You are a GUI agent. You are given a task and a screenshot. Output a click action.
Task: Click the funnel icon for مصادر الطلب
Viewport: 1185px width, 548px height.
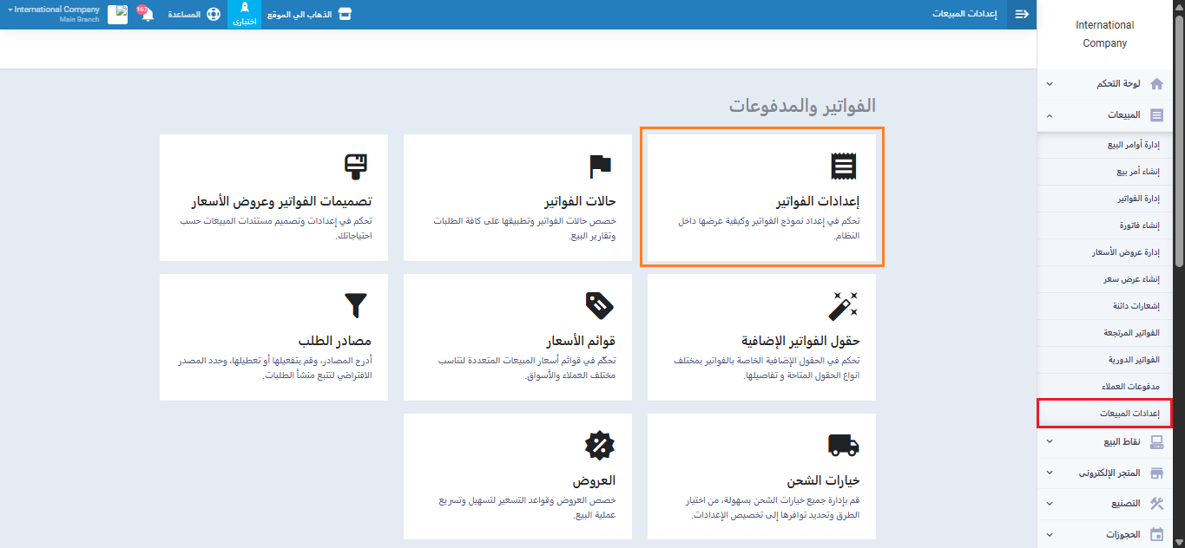[x=356, y=305]
